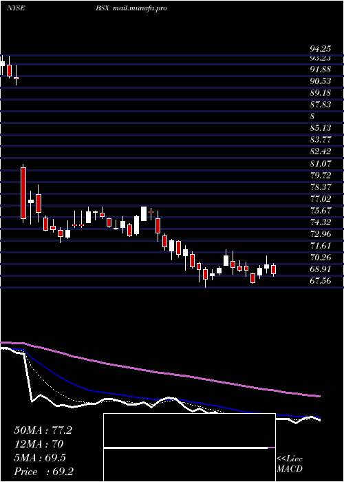344x482 pixels.
Task: Click the 5MA : 69.5 readout
Action: click(x=40, y=458)
